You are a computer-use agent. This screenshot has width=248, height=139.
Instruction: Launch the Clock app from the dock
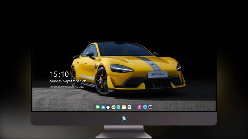point(108,107)
